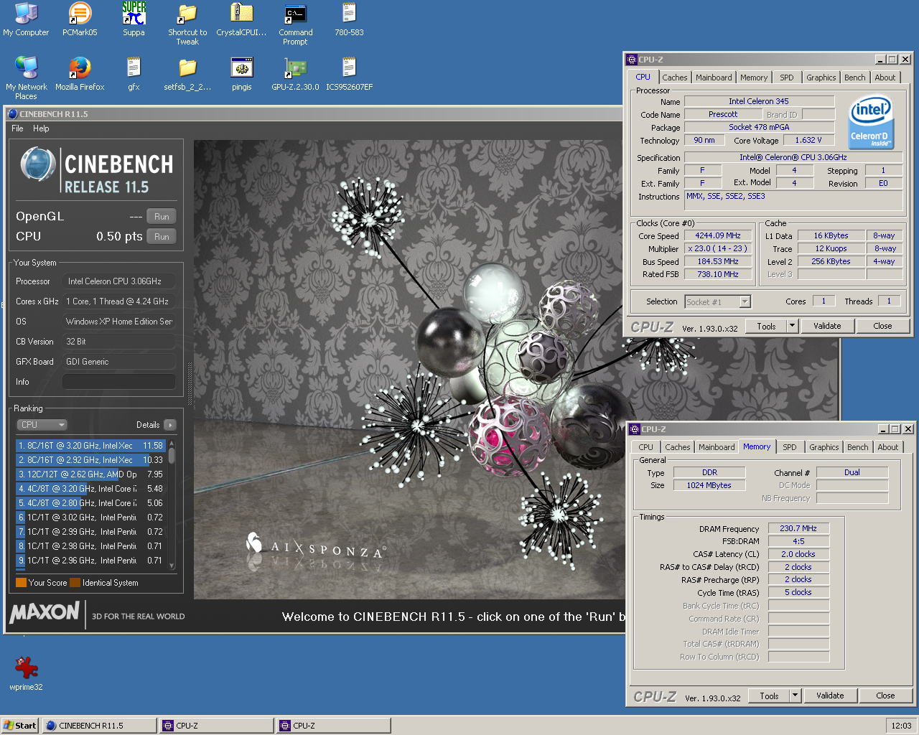919x735 pixels.
Task: Open the Help menu in Cinebench
Action: point(41,128)
